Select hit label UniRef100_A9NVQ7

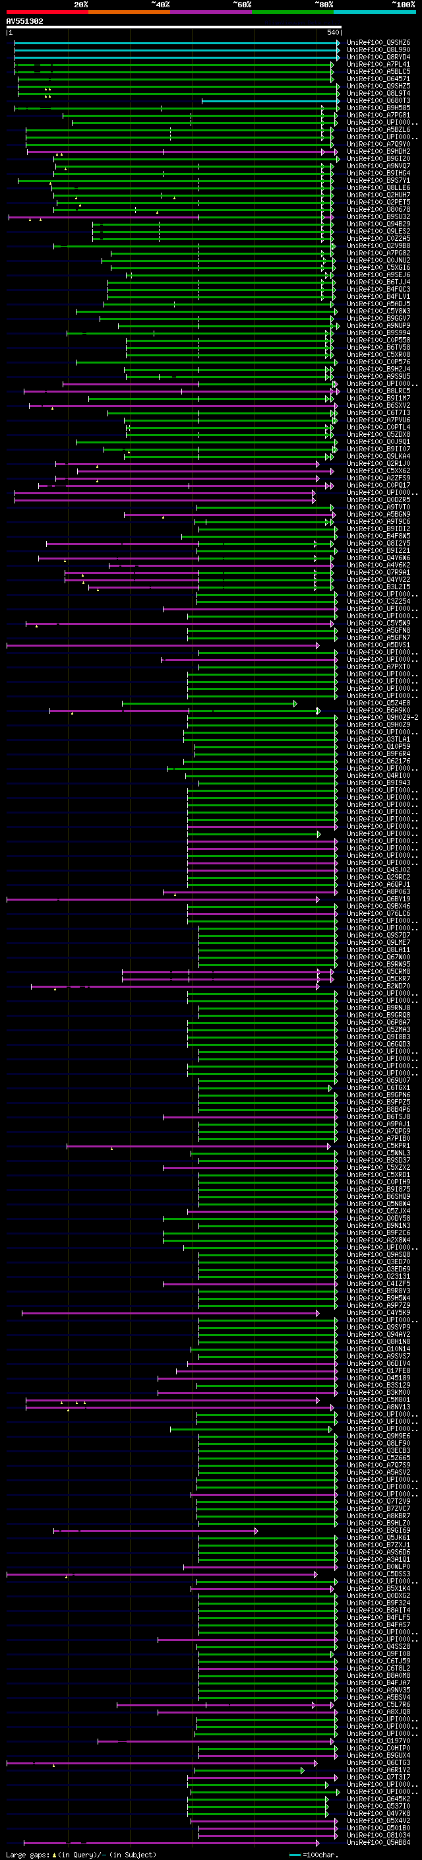coord(378,166)
